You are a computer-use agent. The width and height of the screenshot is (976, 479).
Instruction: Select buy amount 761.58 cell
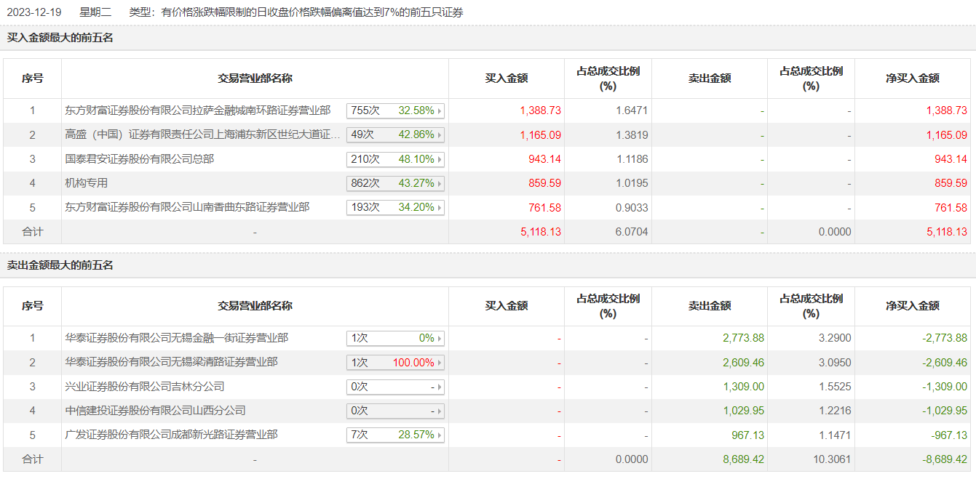[545, 208]
